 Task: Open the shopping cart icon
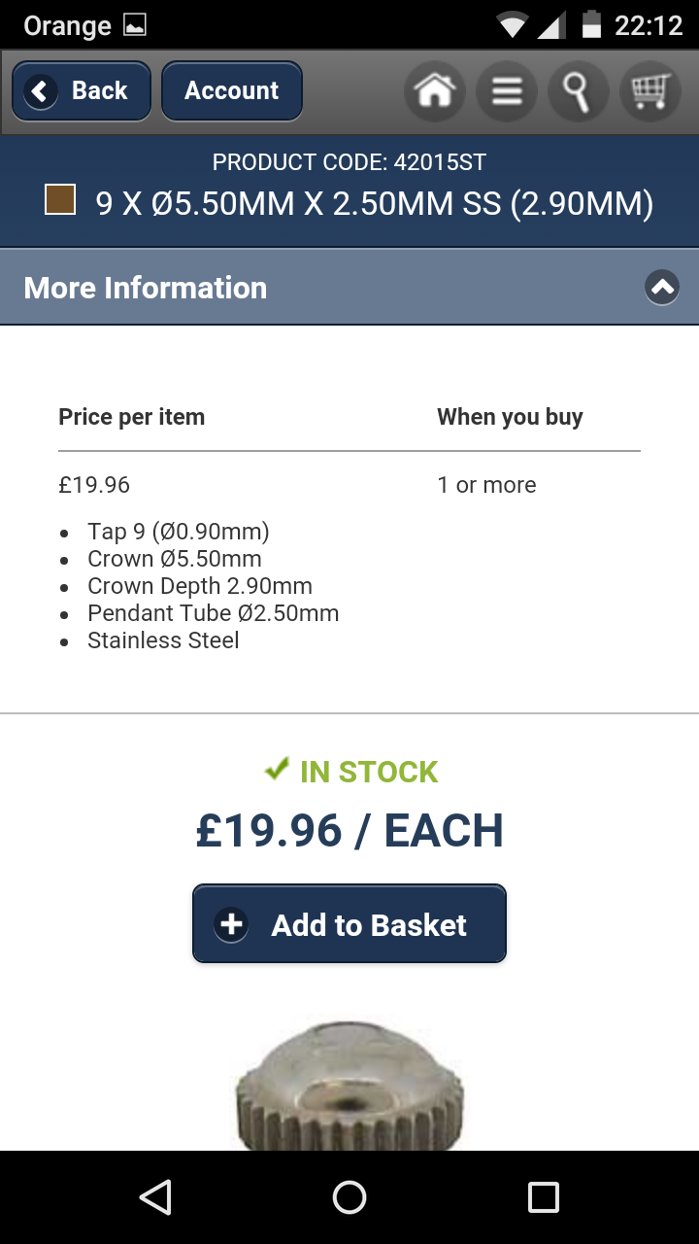649,91
